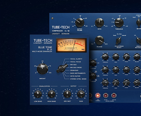
Task: Click the CL 1B OUTPUT VOLUME knob
Action: [x=80, y=23]
